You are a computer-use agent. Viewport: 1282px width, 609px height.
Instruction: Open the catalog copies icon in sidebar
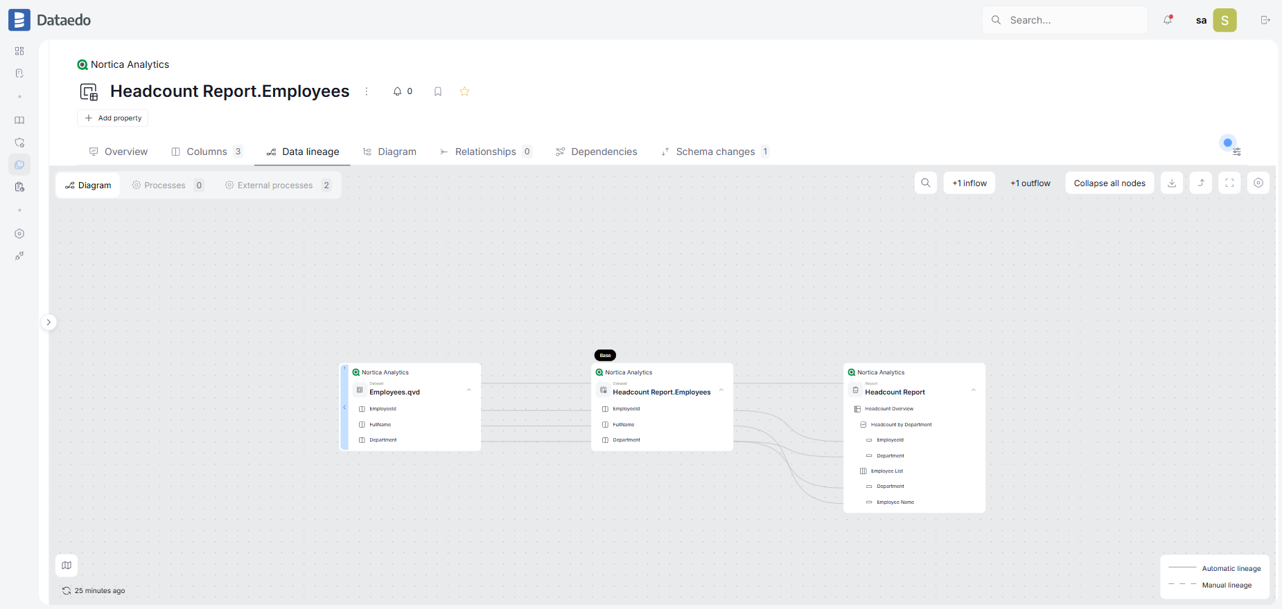(x=19, y=165)
